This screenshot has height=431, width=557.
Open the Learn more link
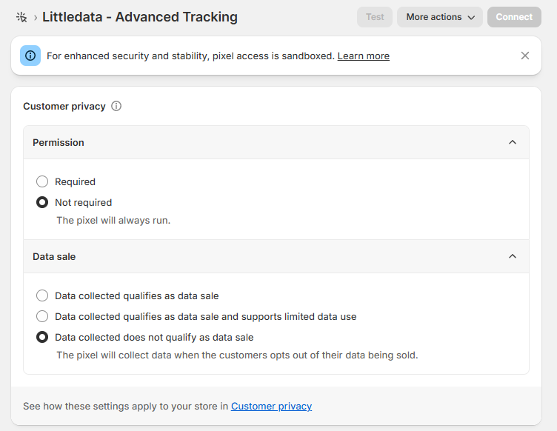(x=364, y=56)
